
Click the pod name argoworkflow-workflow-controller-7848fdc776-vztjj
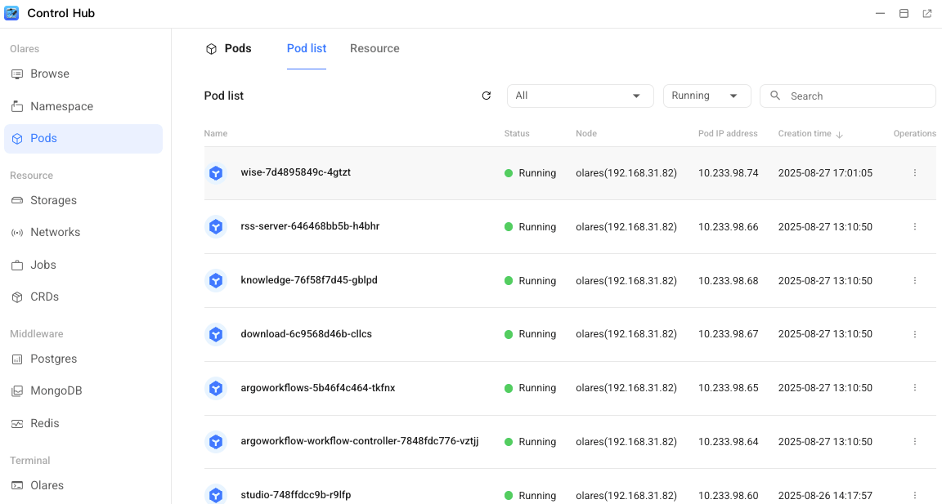359,441
